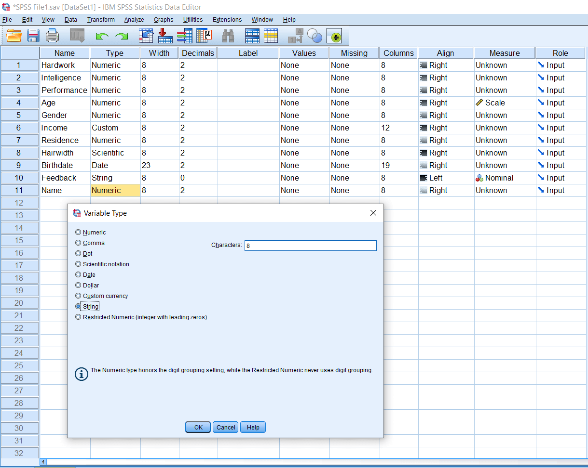This screenshot has height=468, width=588.
Task: Select the Redo toolbar icon
Action: point(121,36)
